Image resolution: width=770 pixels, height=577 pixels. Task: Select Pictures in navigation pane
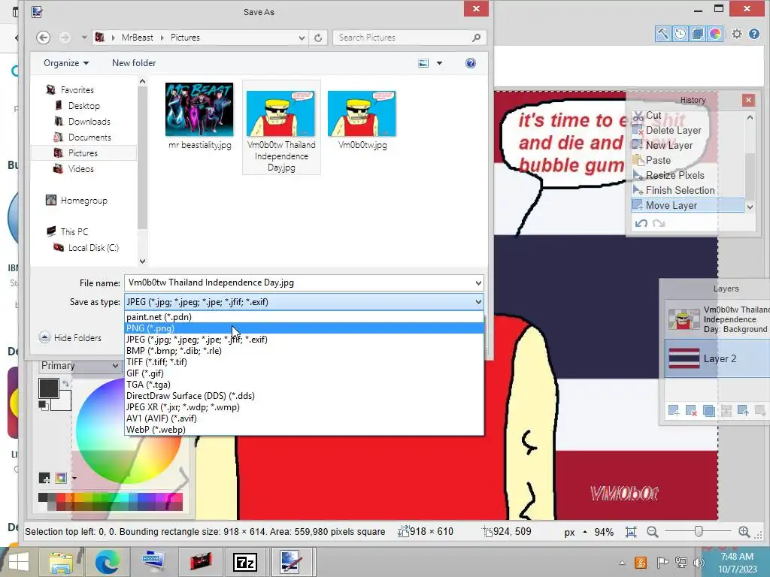coord(83,153)
